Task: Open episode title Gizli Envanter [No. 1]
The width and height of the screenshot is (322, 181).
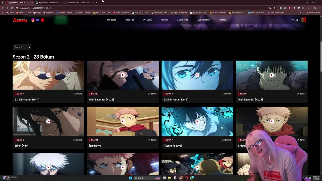Action: coord(27,100)
